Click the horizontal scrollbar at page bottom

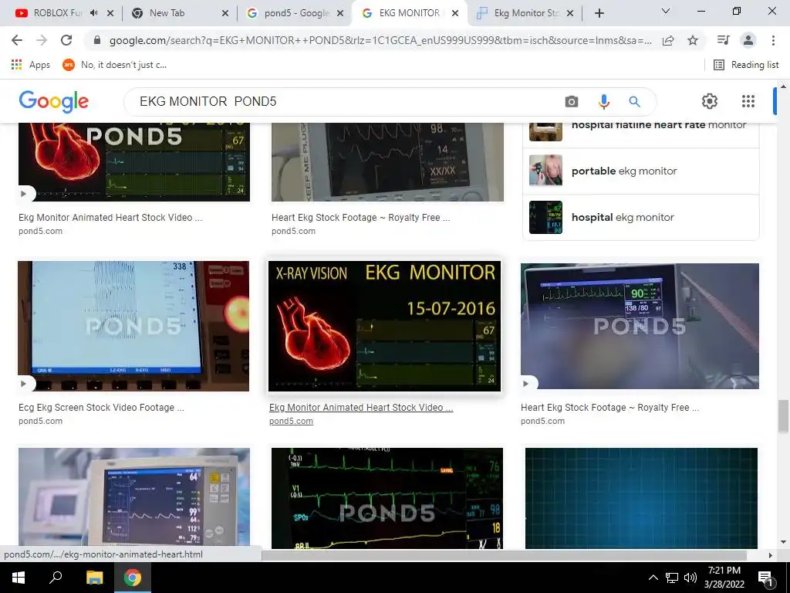click(x=504, y=555)
